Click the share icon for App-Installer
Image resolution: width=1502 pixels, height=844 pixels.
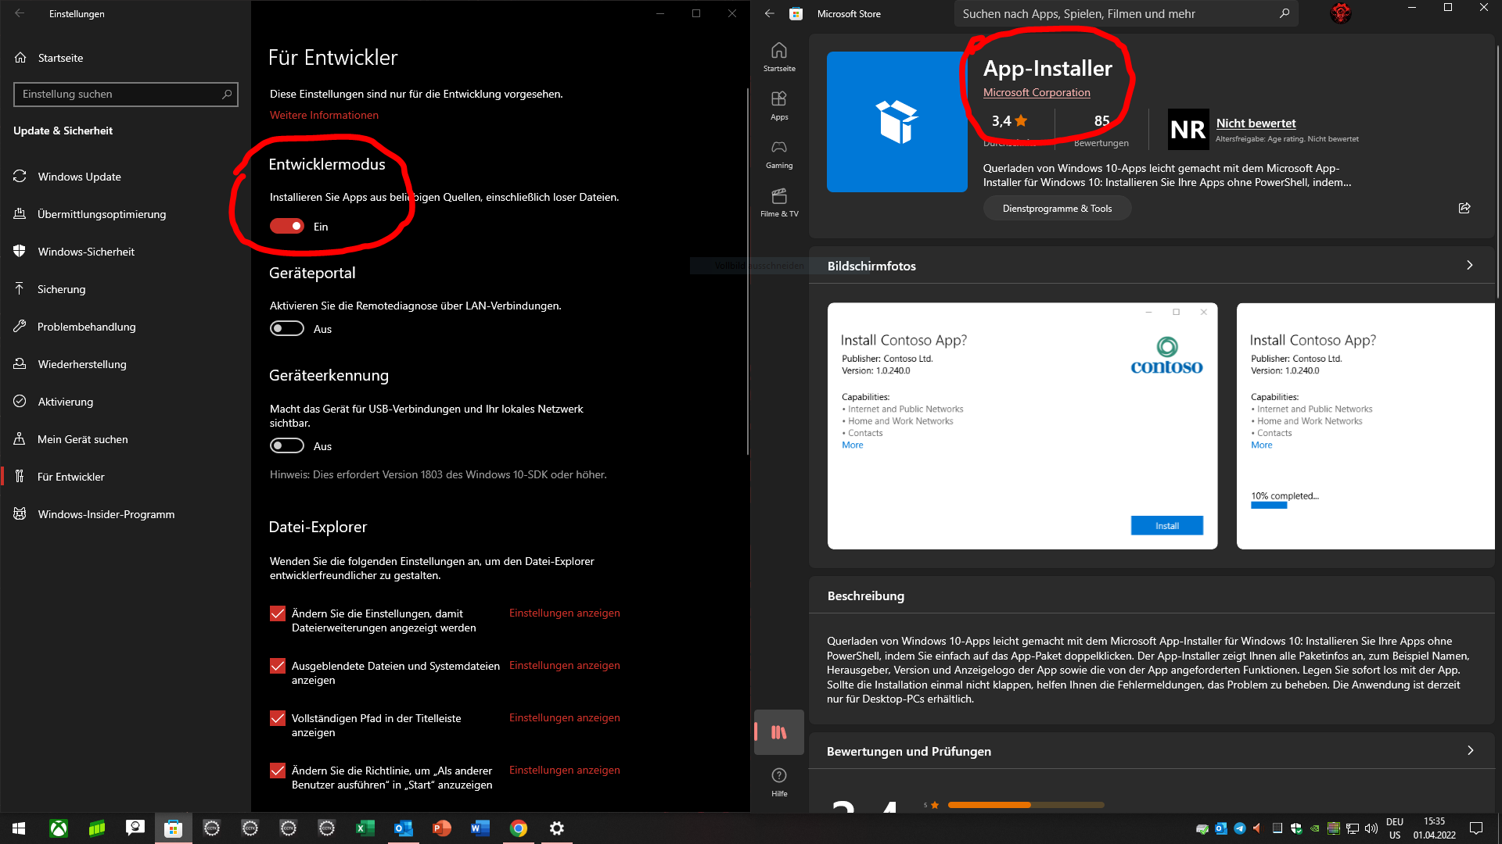(1464, 208)
